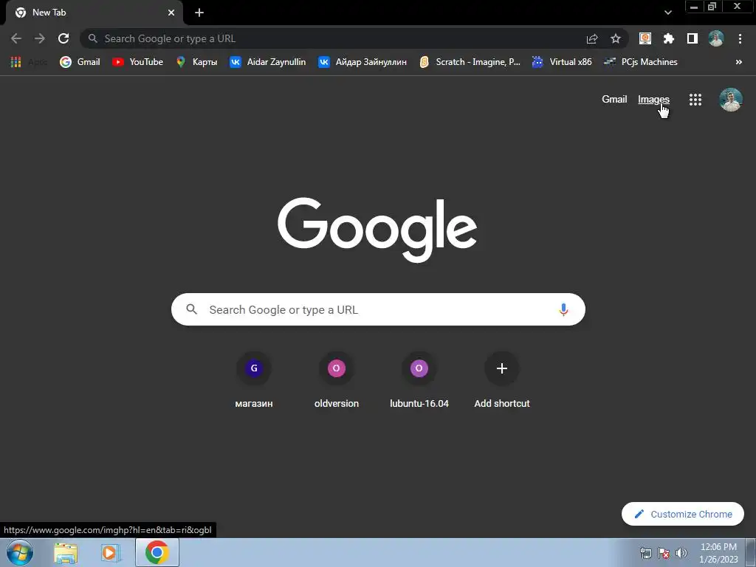Open the Chrome profile avatar in toolbar
Viewport: 756px width, 567px height.
[716, 38]
